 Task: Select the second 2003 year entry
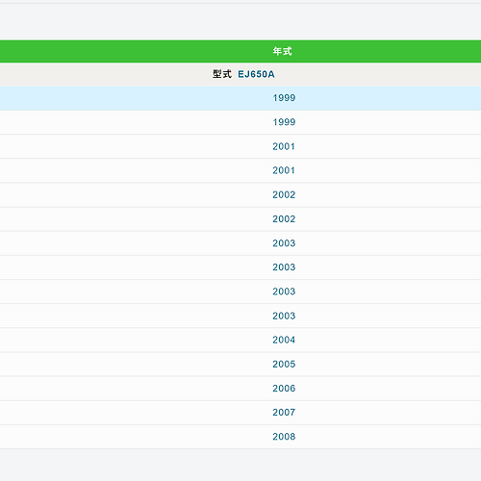[x=284, y=267]
